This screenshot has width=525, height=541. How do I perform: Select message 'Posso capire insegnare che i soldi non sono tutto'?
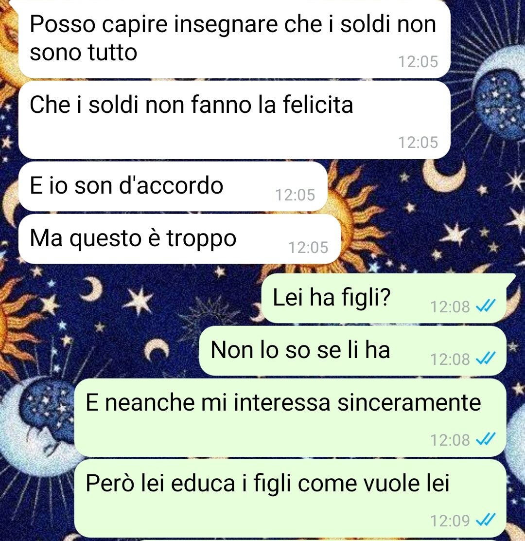(x=234, y=38)
